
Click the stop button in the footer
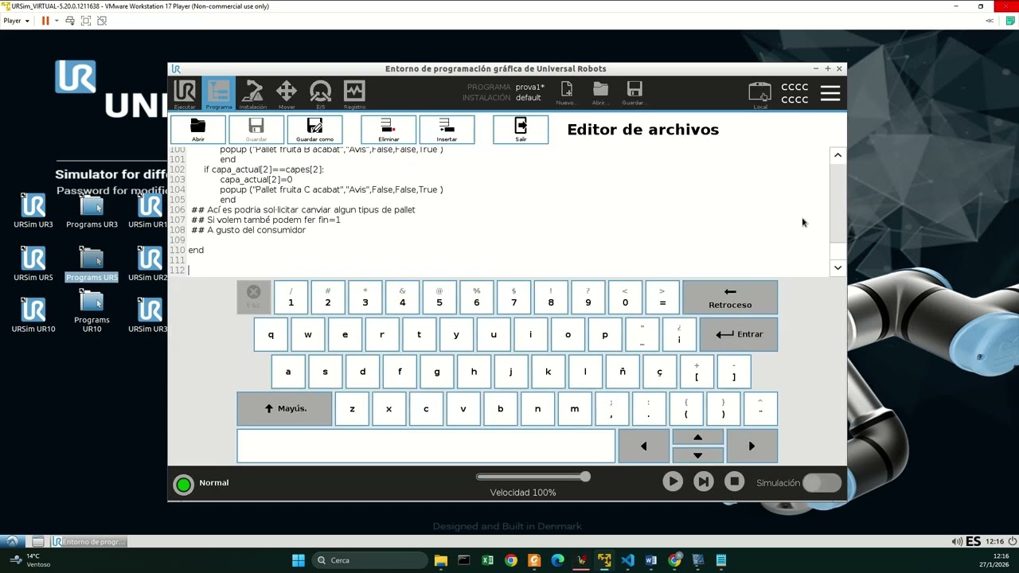(734, 481)
